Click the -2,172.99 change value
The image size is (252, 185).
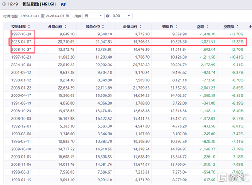click(207, 65)
